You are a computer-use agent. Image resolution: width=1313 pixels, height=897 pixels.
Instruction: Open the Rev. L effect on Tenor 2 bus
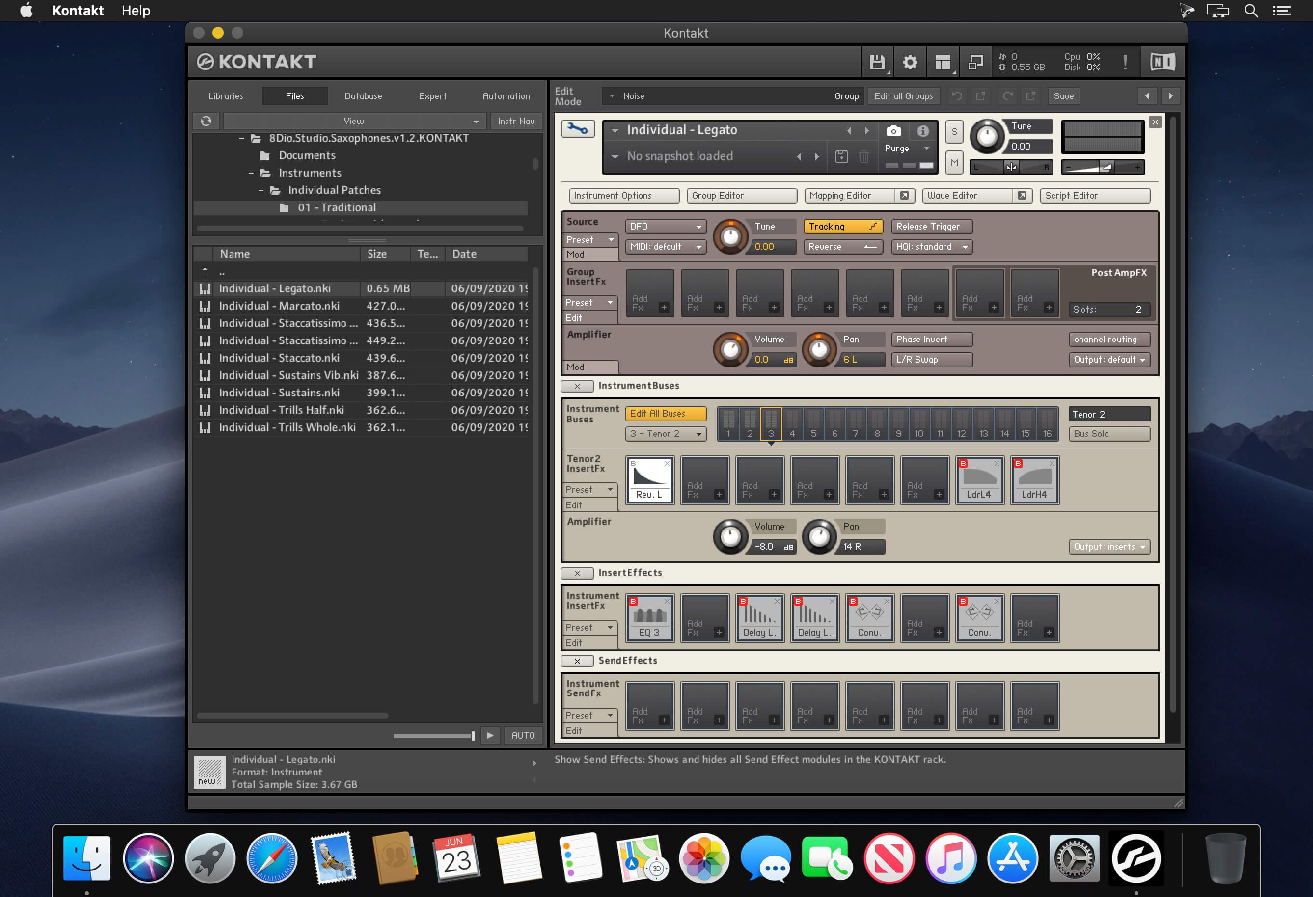tap(650, 480)
